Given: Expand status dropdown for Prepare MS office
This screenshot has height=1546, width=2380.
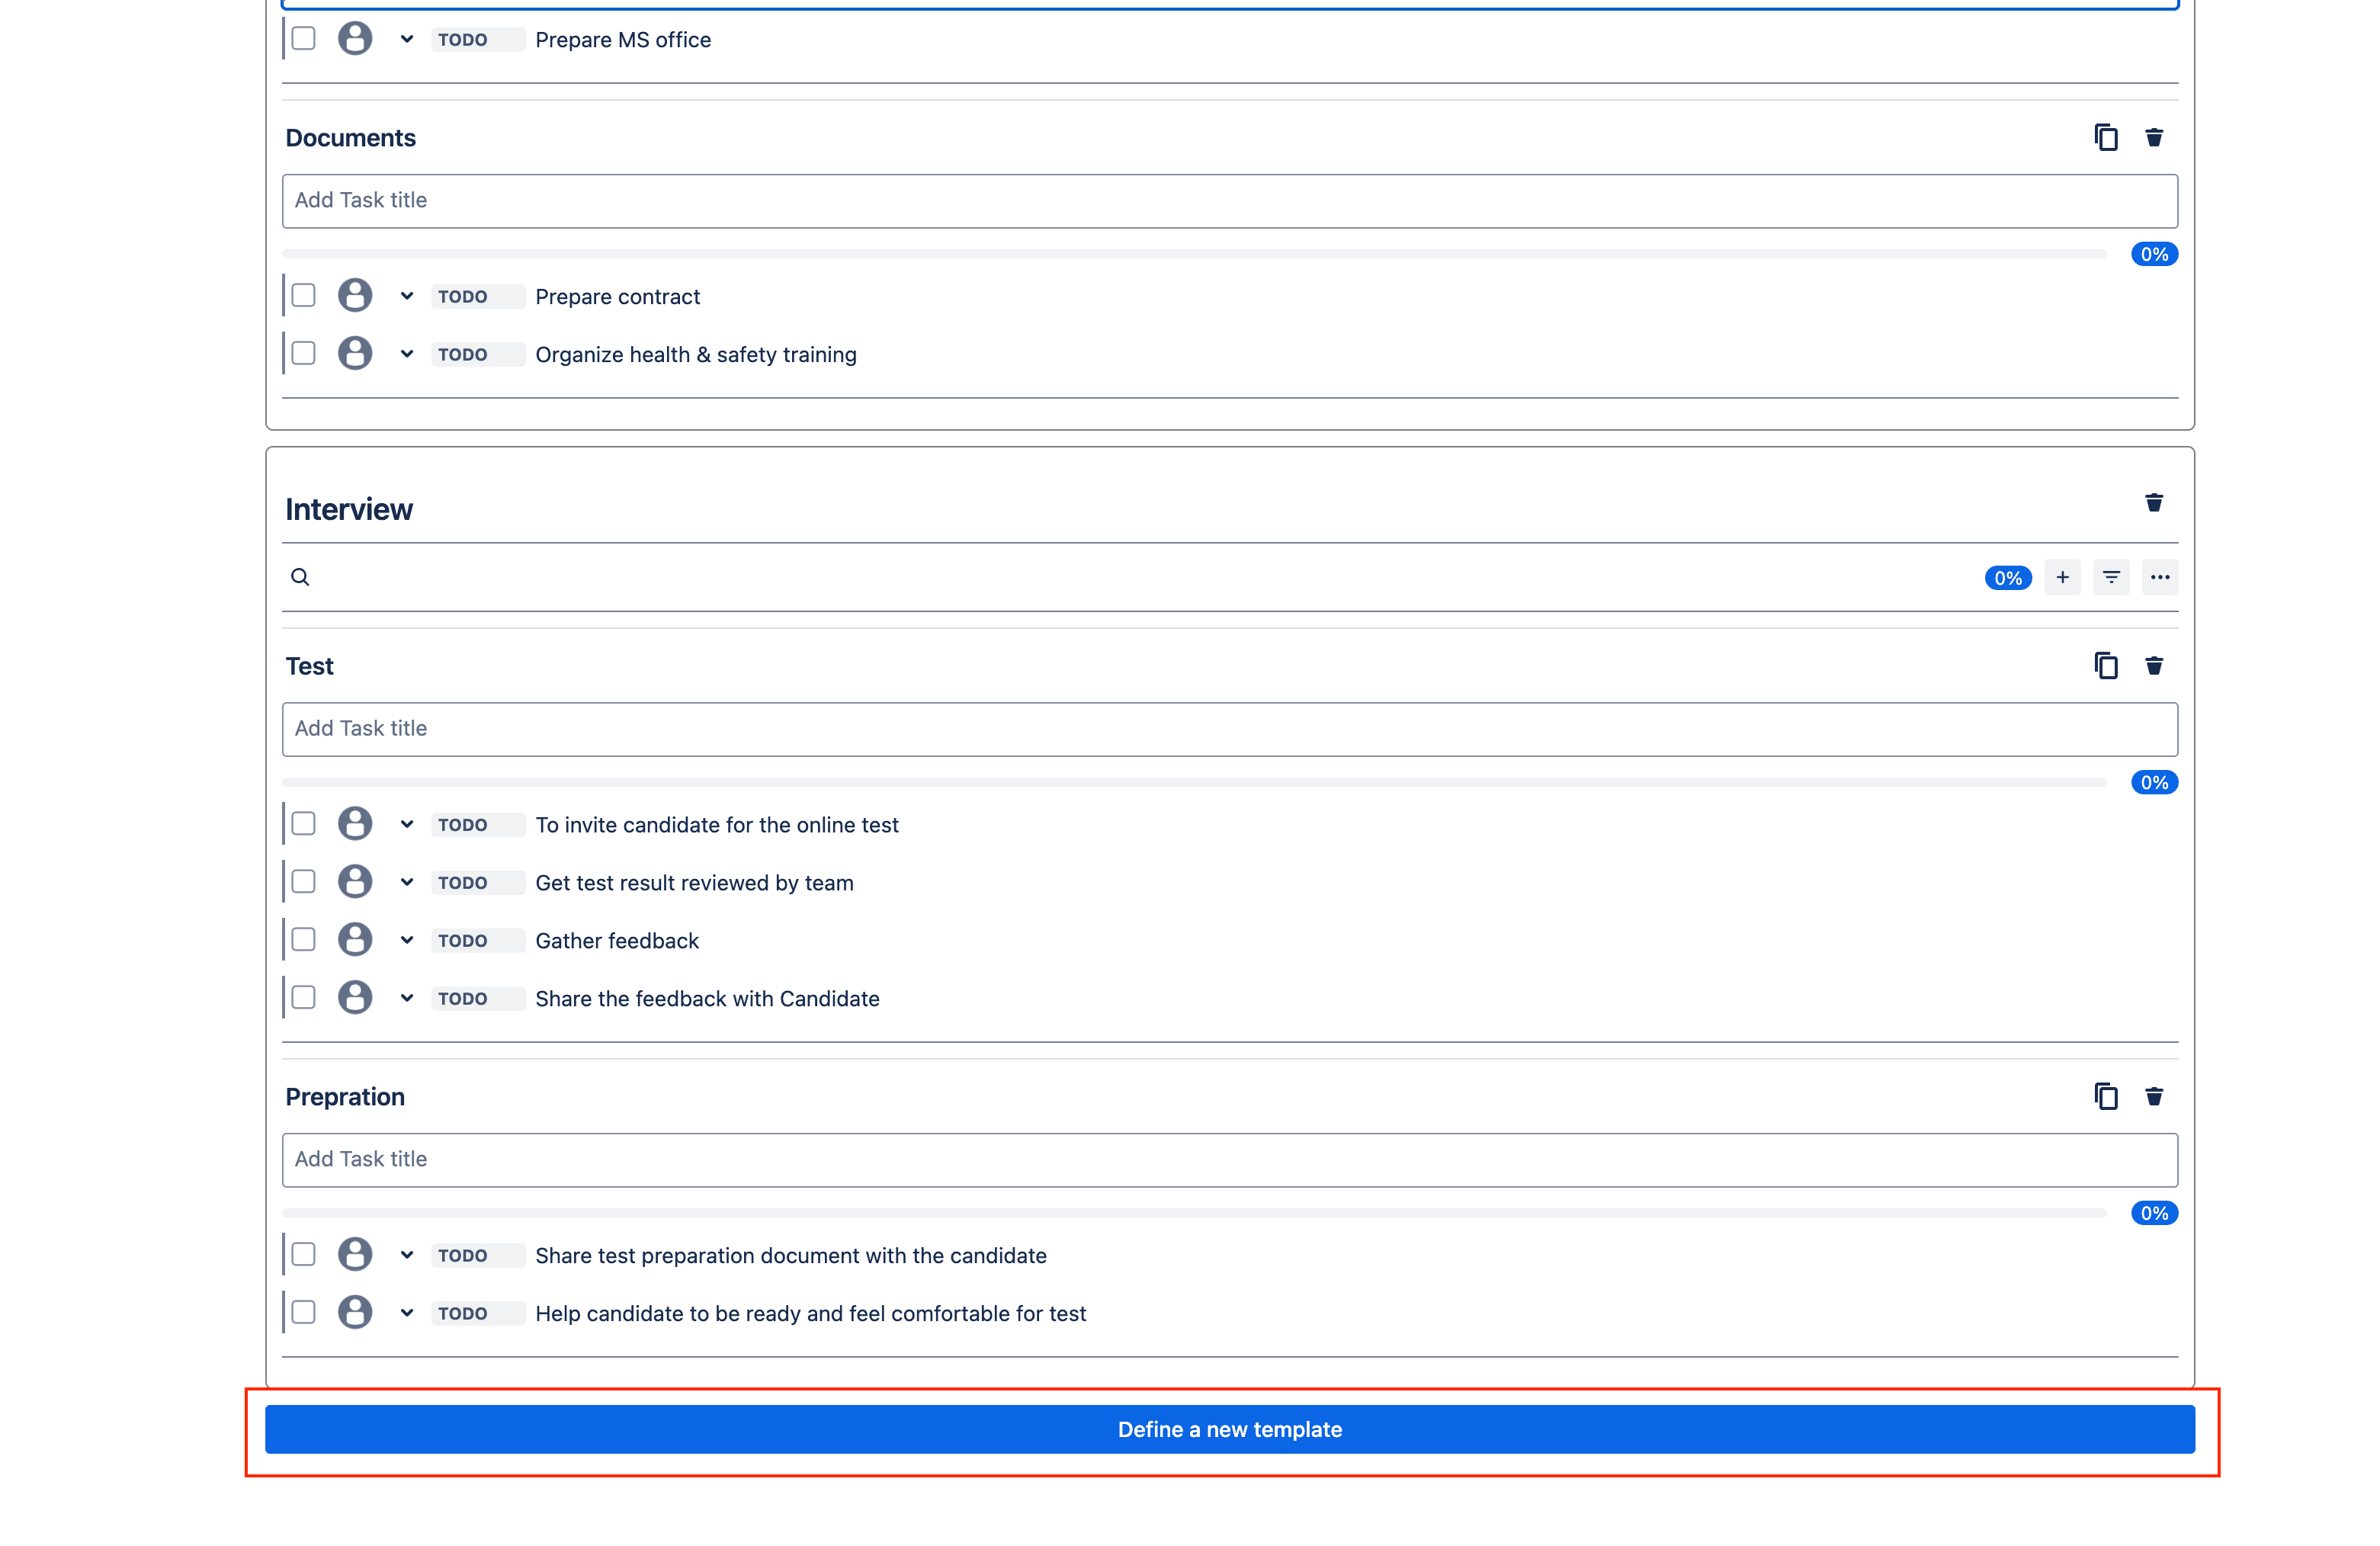Looking at the screenshot, I should (x=407, y=40).
